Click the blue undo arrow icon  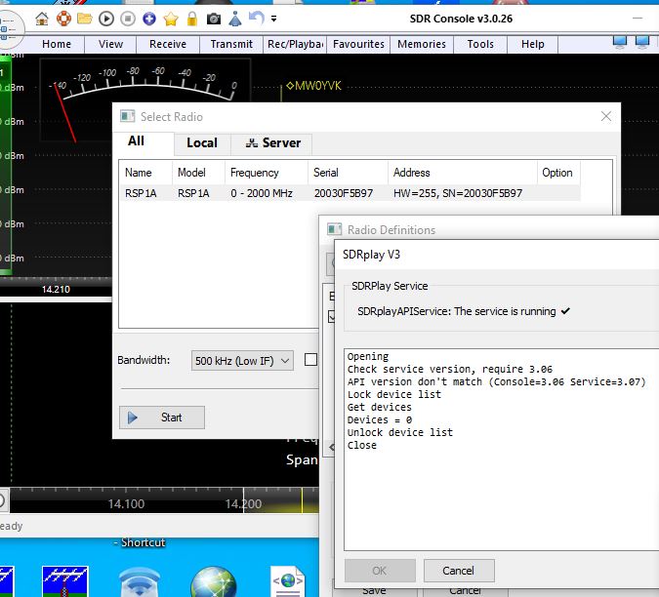tap(257, 18)
